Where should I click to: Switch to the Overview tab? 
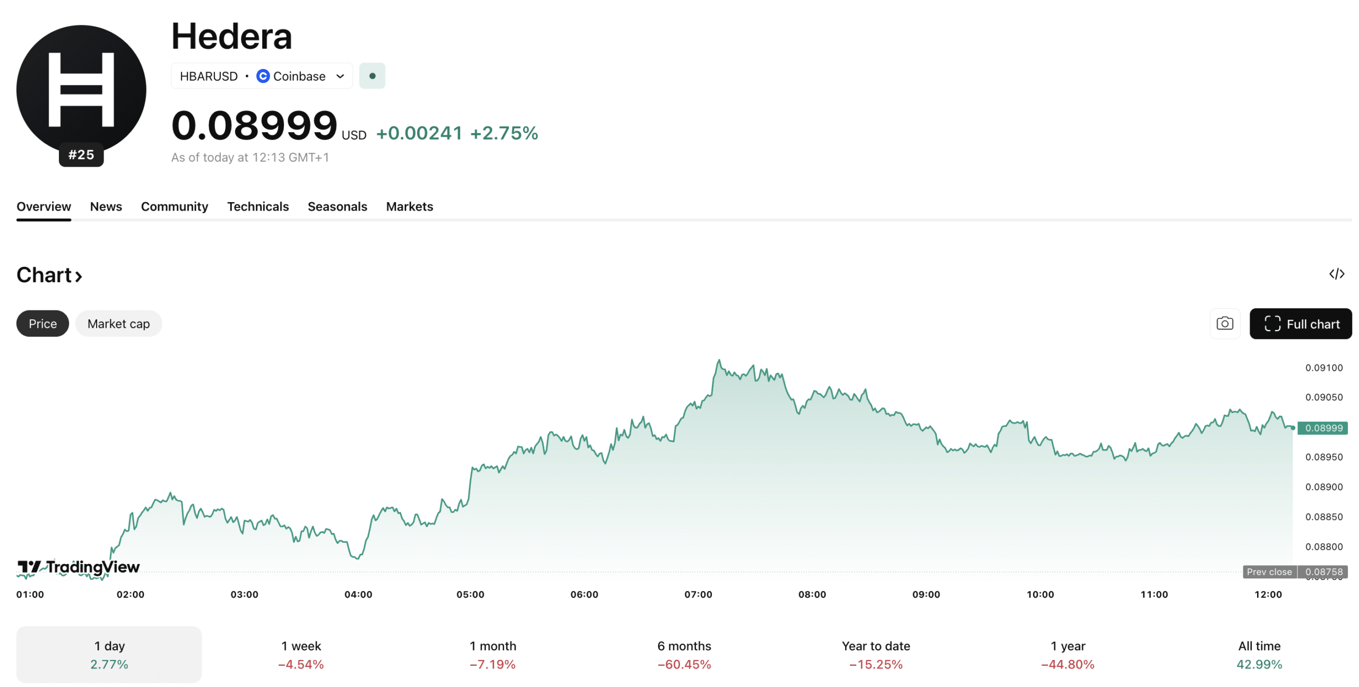coord(44,206)
